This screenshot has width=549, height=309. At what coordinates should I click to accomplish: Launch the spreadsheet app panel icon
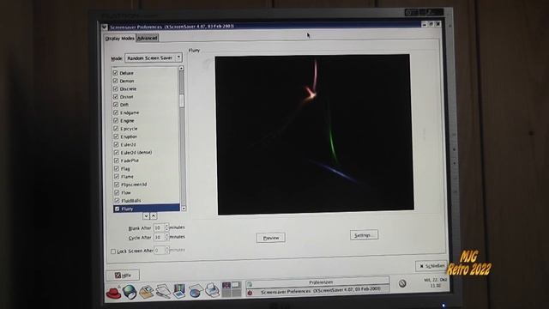coord(196,291)
